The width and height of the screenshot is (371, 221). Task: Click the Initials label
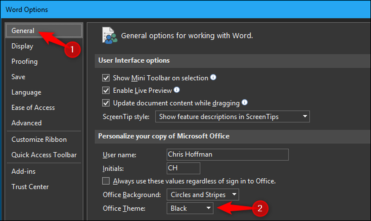(x=113, y=168)
